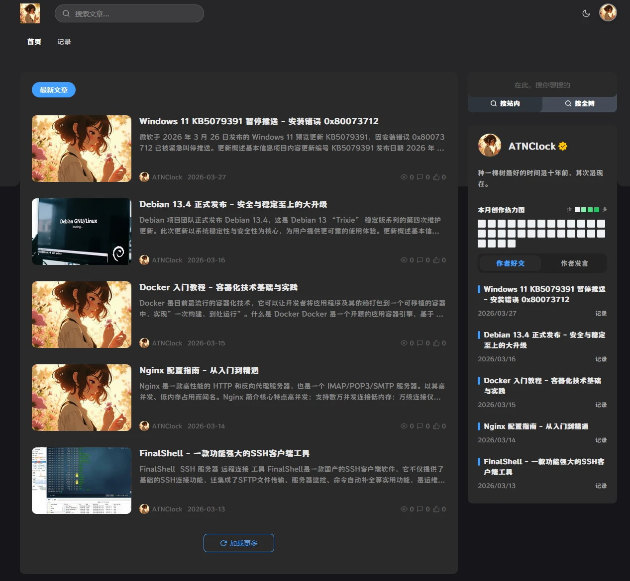Open ATNClock author name in sidebar
This screenshot has width=630, height=581.
[x=532, y=146]
